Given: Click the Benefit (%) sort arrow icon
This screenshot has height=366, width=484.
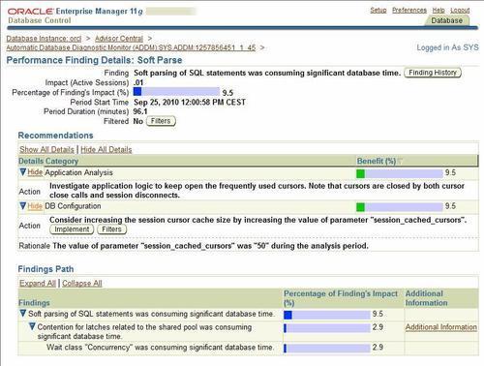Looking at the screenshot, I should [400, 161].
